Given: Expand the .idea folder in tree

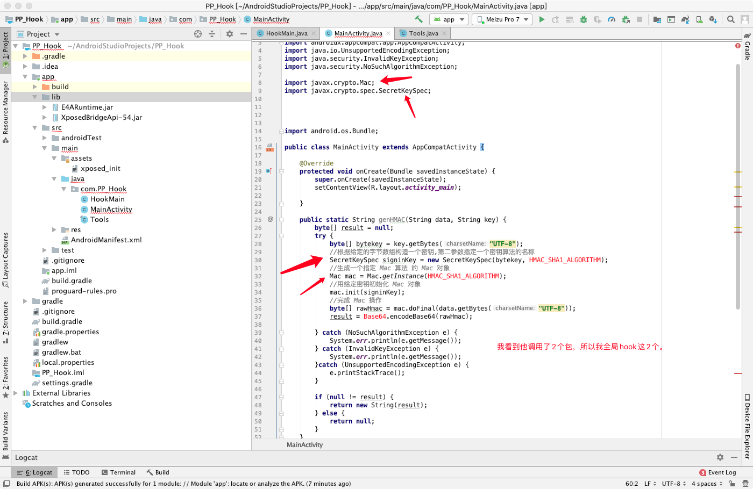Looking at the screenshot, I should click(x=25, y=67).
